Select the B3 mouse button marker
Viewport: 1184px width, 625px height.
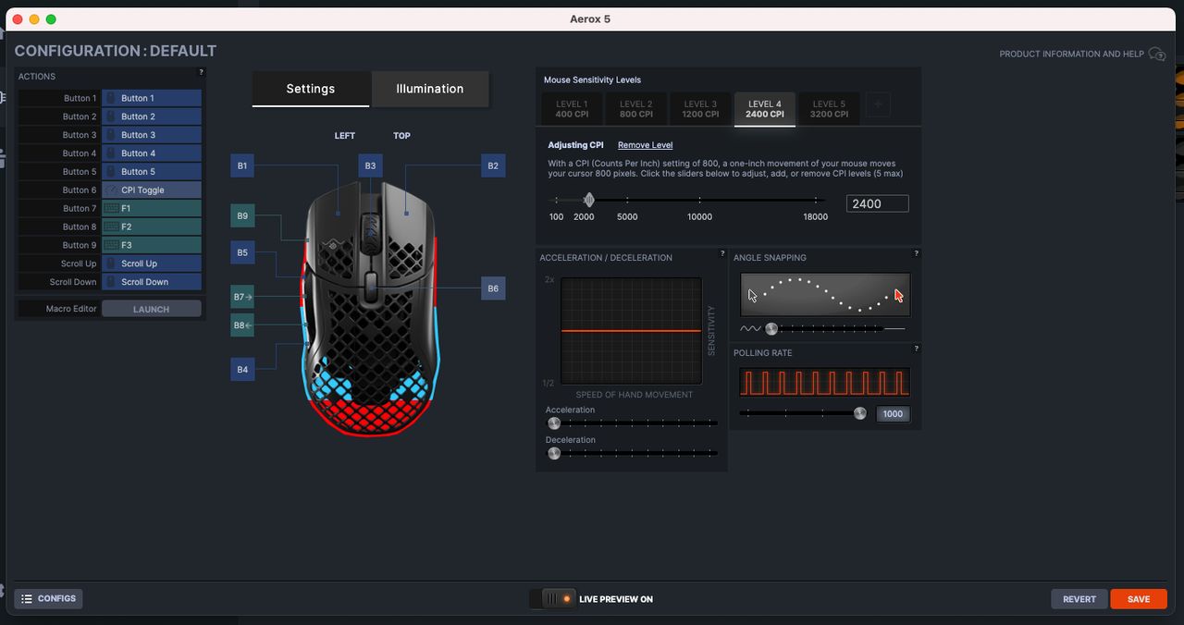pos(370,165)
